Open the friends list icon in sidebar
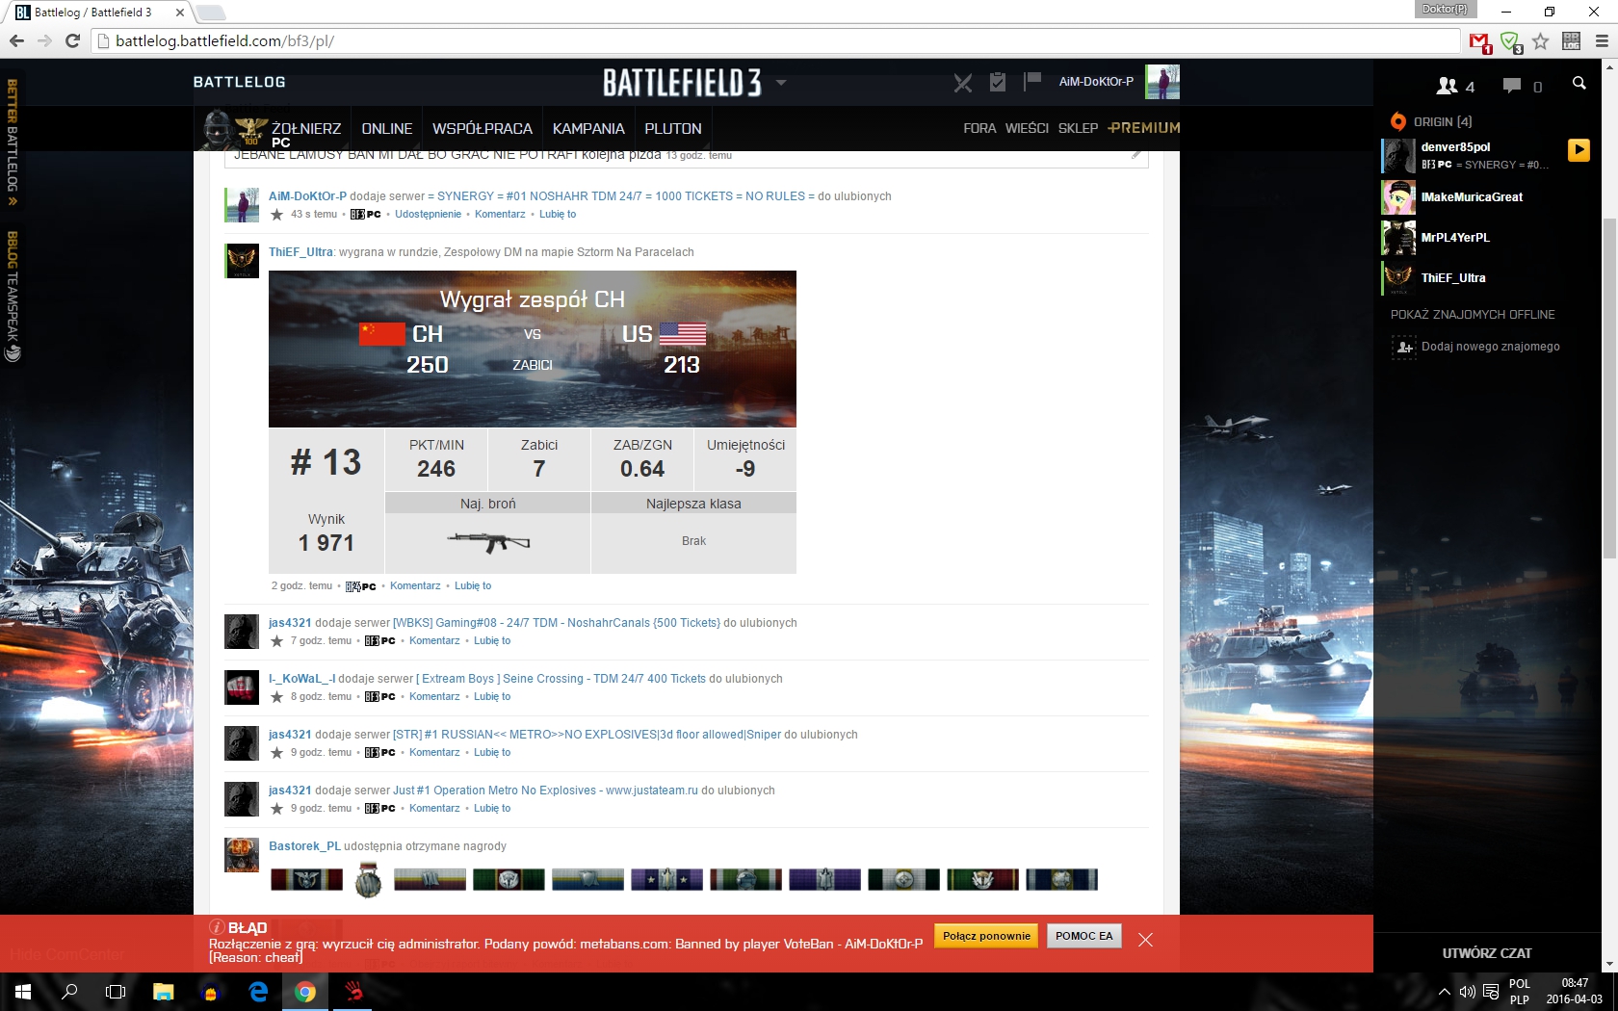 click(x=1447, y=86)
